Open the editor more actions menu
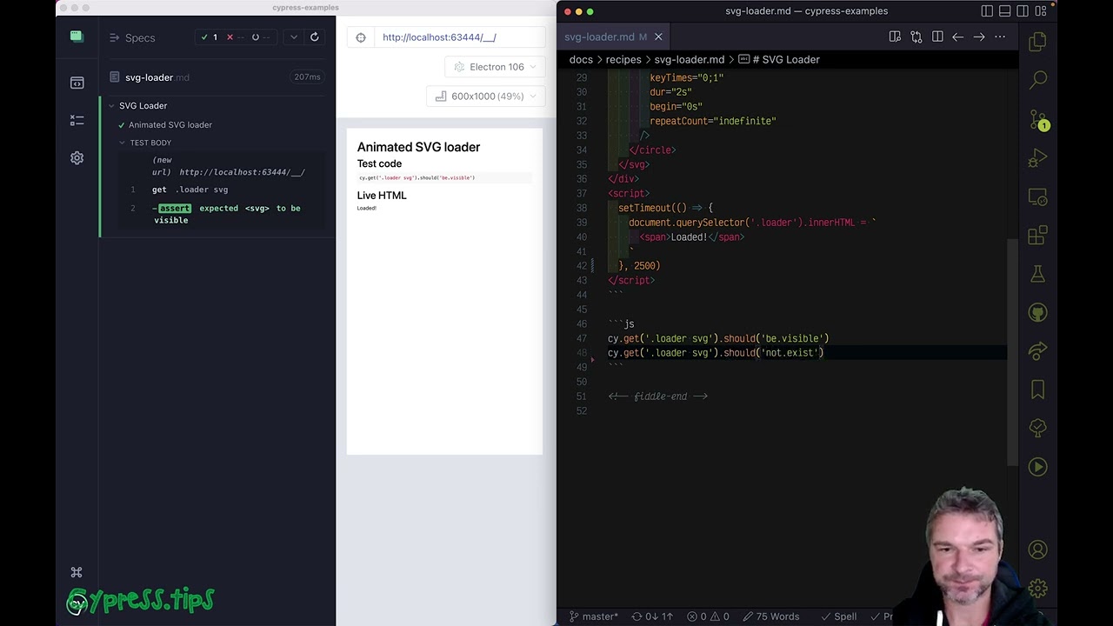This screenshot has height=626, width=1113. click(1000, 37)
